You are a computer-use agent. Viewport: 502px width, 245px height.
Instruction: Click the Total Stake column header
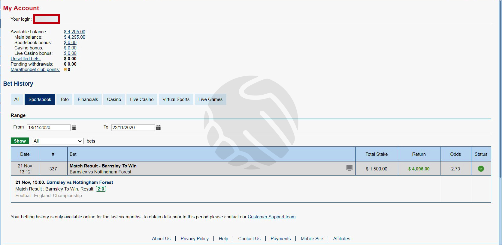(377, 154)
